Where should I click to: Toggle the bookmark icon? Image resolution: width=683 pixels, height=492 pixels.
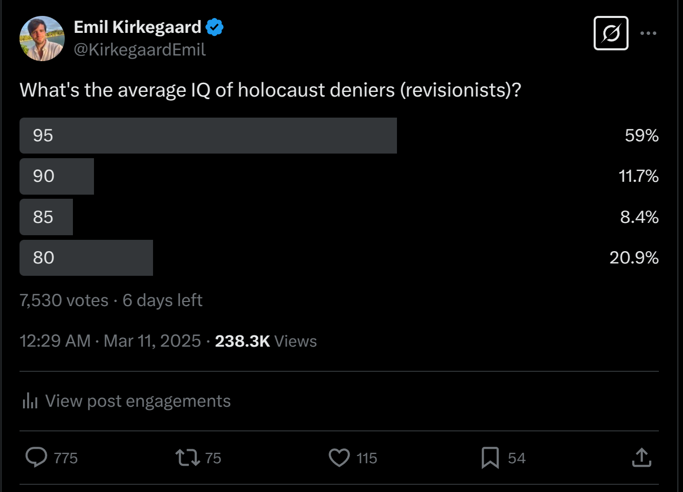[490, 458]
